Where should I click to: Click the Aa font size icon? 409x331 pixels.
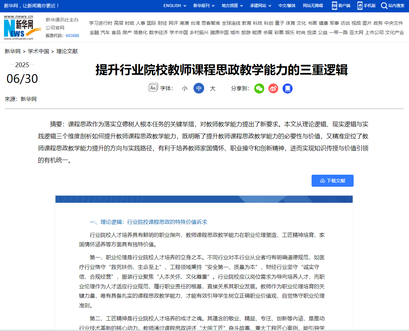153,88
